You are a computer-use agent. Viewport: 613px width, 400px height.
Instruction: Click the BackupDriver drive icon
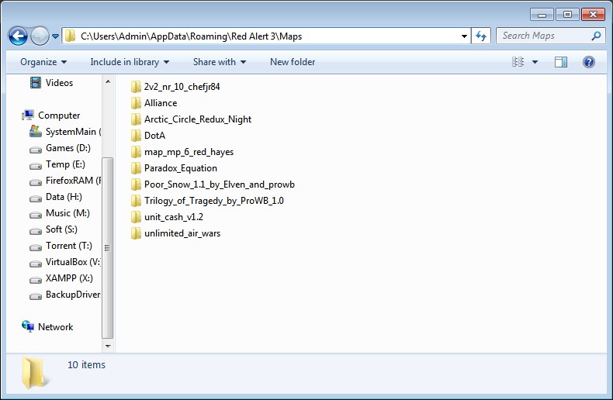tap(36, 296)
